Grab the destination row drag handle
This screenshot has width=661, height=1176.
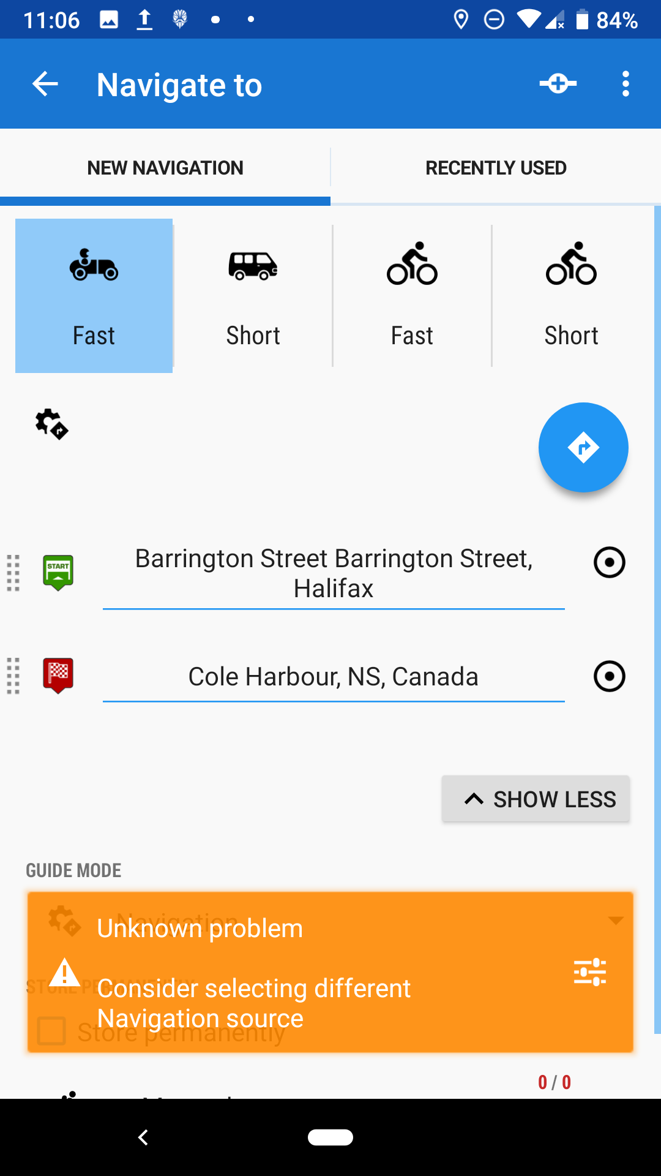[x=13, y=676]
